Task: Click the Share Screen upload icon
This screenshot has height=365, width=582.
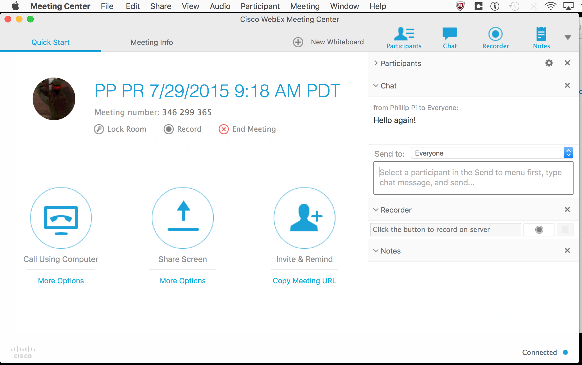Action: pyautogui.click(x=183, y=218)
